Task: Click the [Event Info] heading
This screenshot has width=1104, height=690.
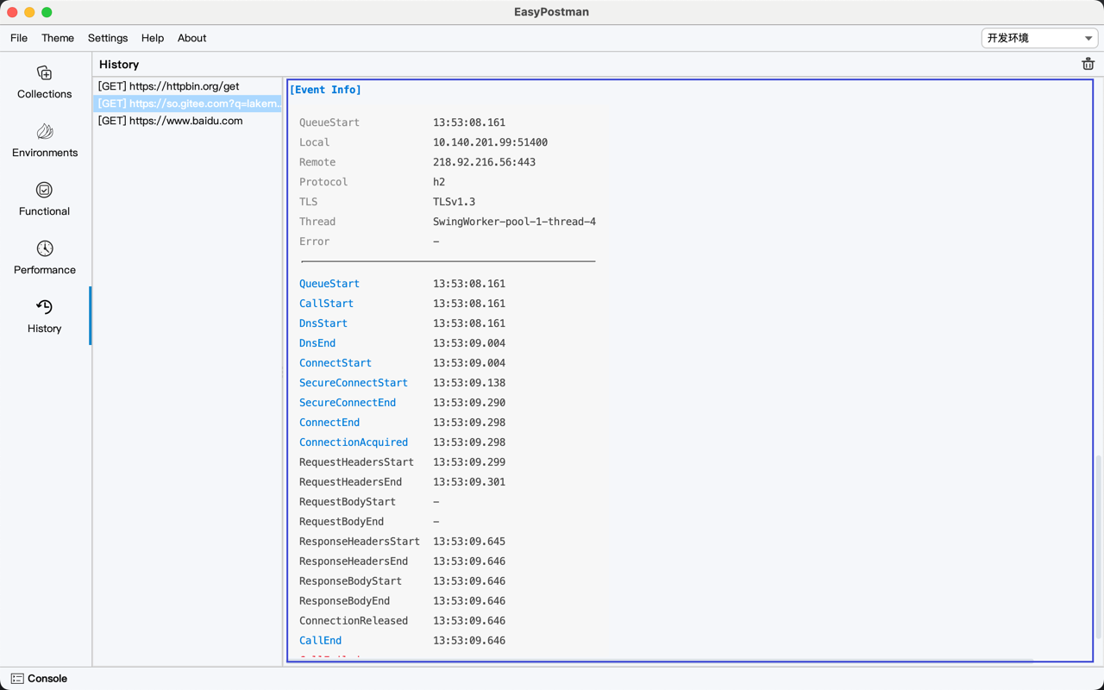Action: (x=325, y=90)
